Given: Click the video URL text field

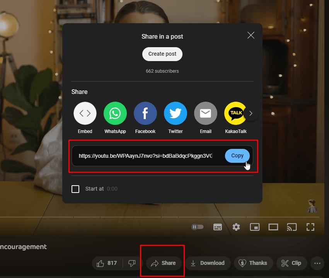Looking at the screenshot, I should coord(146,156).
